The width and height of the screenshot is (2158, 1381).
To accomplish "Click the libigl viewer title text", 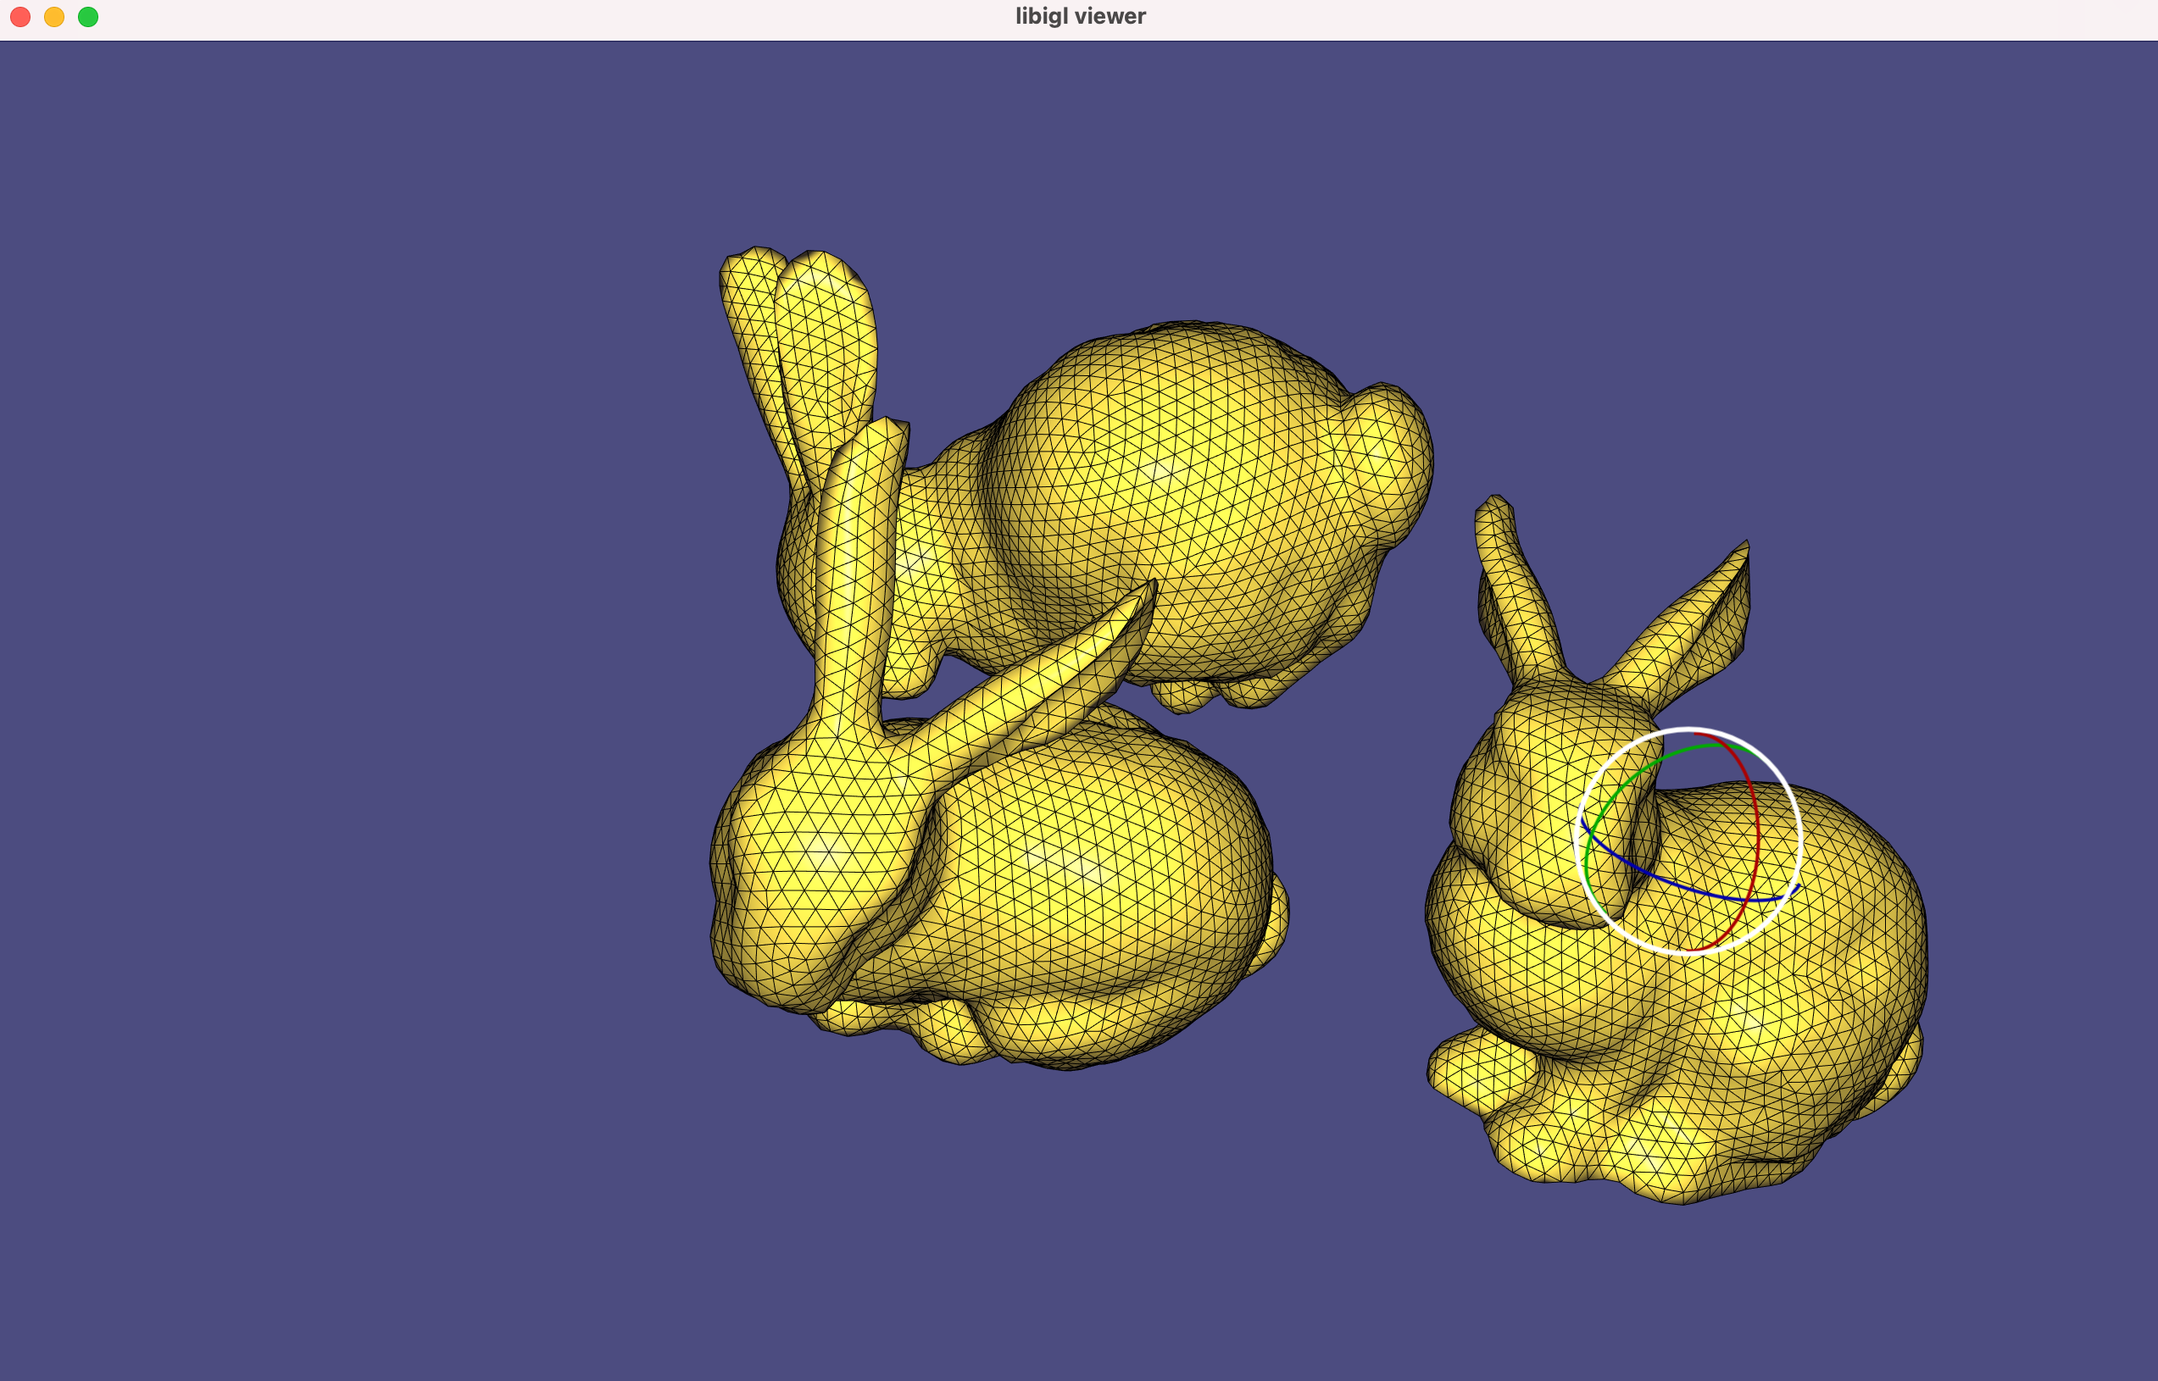I will 1080,16.
